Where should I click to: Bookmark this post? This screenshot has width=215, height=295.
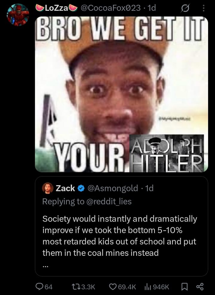tap(184, 287)
